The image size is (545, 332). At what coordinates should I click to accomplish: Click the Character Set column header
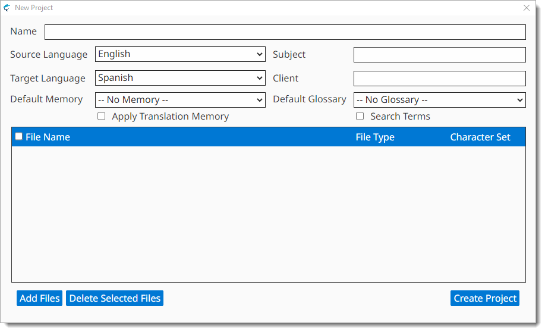480,137
